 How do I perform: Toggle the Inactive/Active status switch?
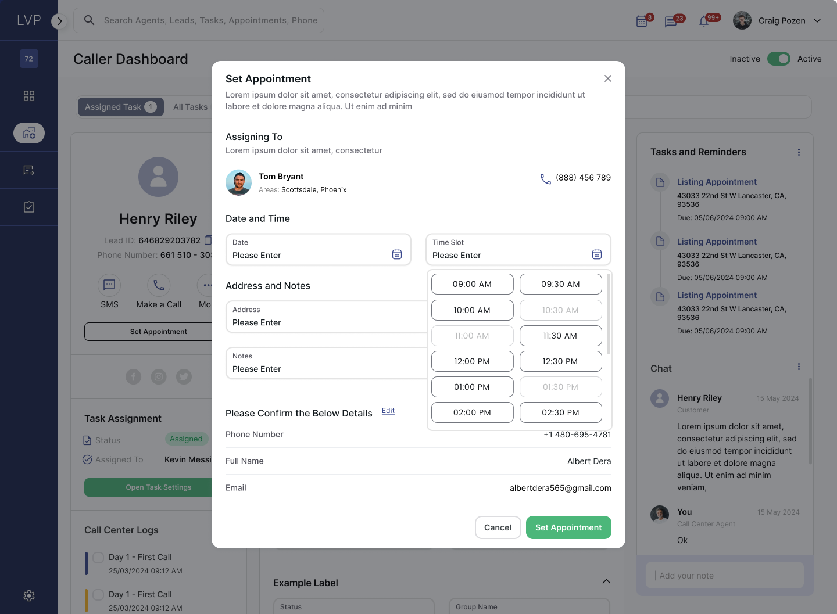[779, 59]
